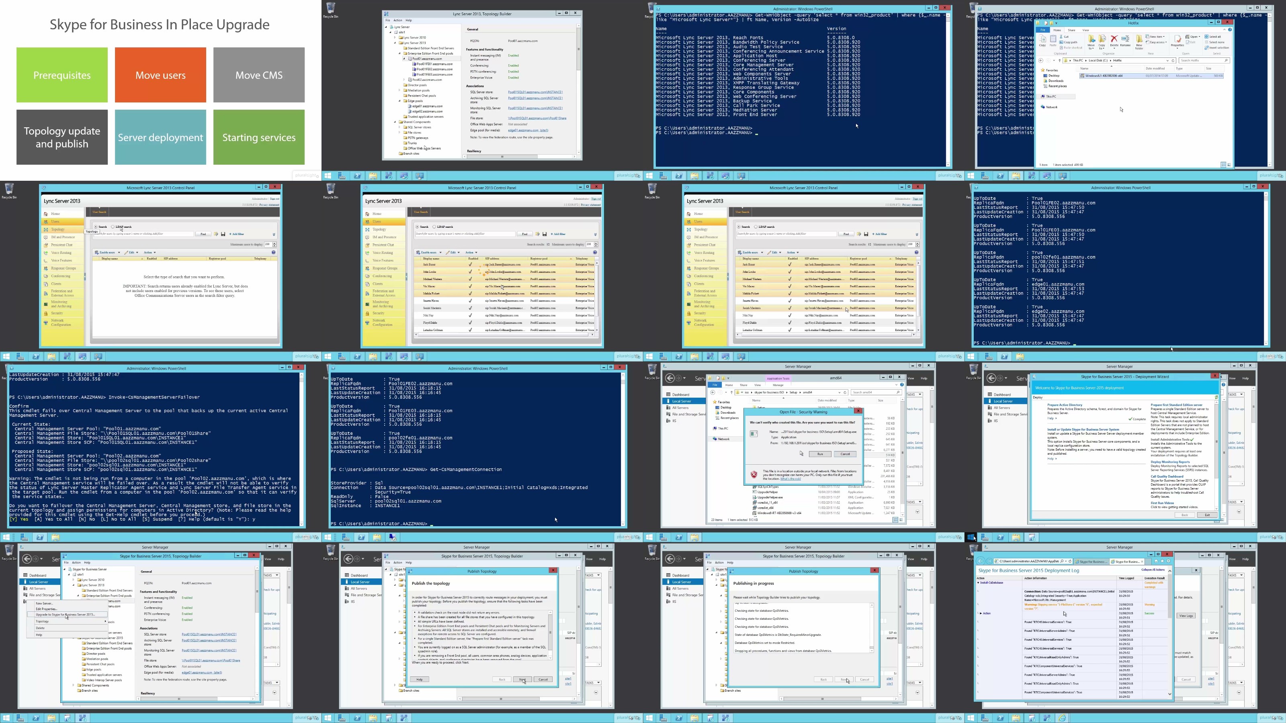Screen dimensions: 1286x723
Task: Open Response Groups icon, no-results Lync panel
Action: click(x=46, y=268)
